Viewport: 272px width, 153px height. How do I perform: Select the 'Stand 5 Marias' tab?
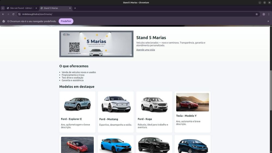coord(56,8)
